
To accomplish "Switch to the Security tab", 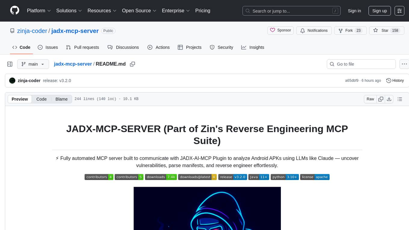I will coord(221,47).
